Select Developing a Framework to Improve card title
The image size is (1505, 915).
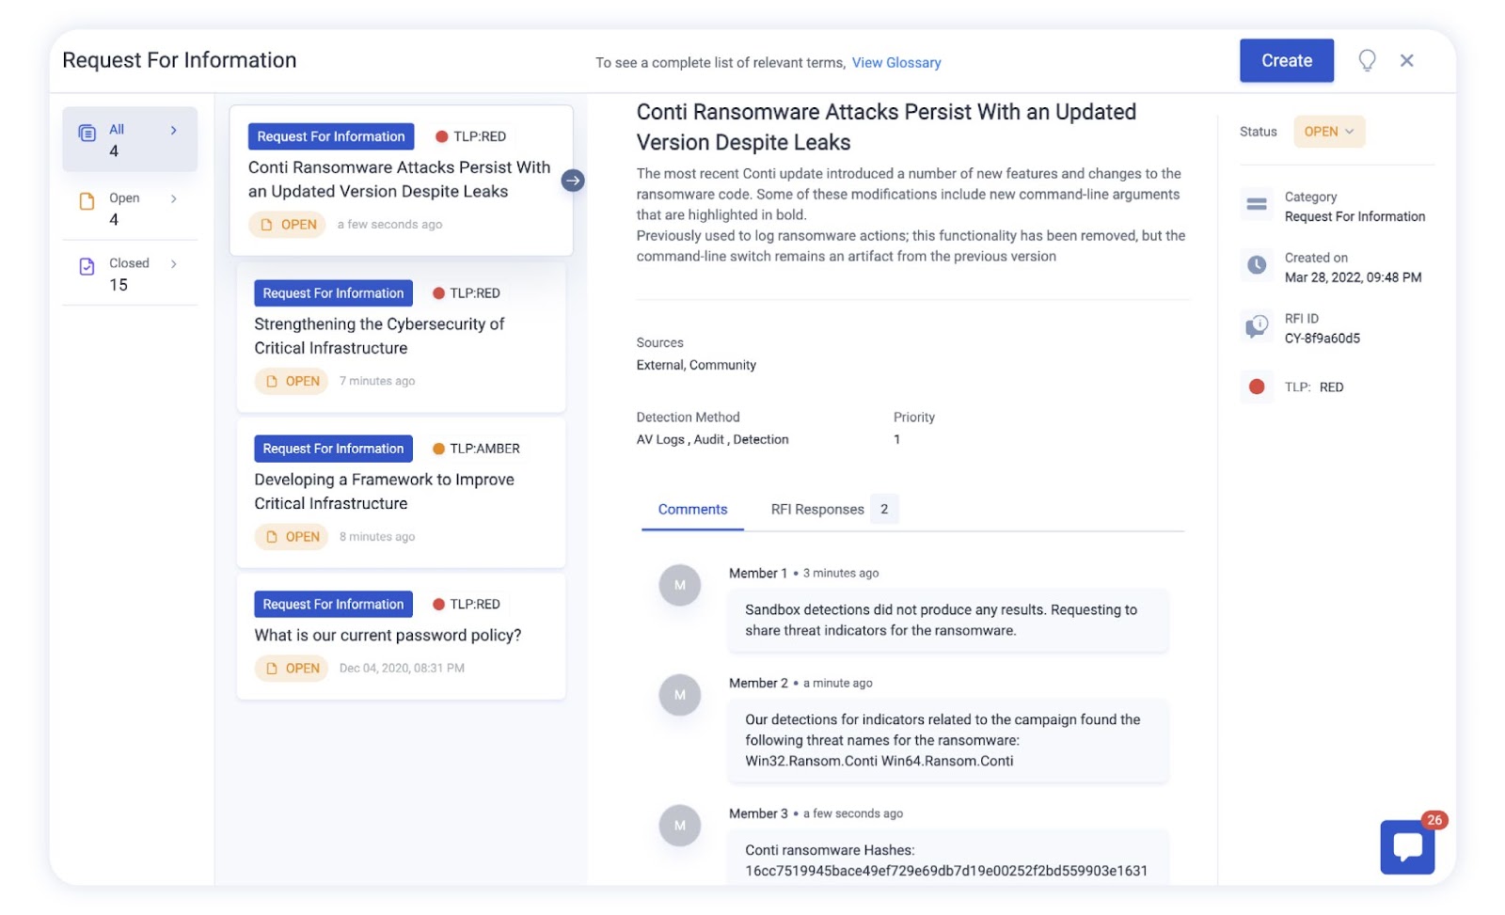click(x=384, y=491)
